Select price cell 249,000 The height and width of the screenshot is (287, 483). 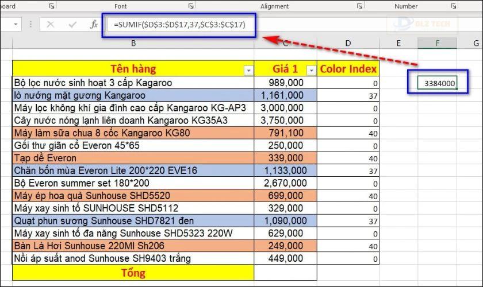[286, 246]
